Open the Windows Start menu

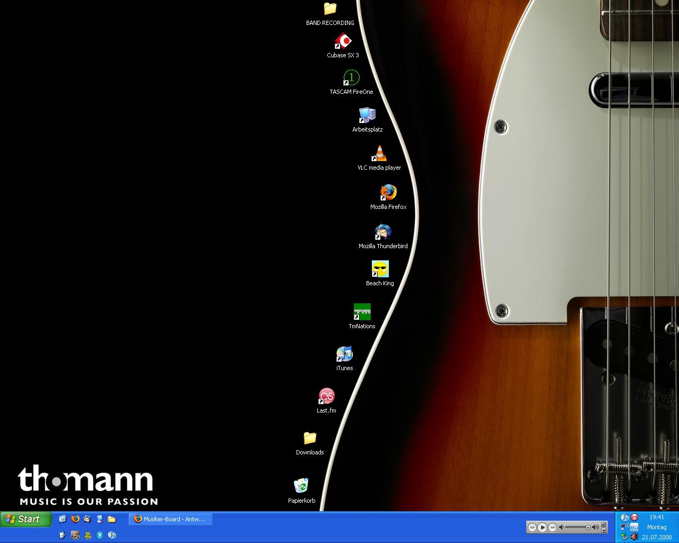[26, 519]
